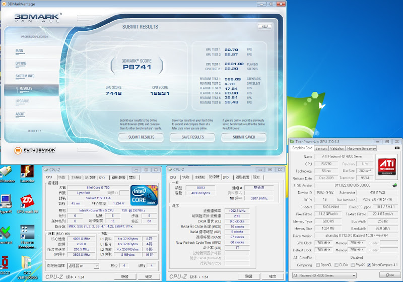Click the GPU-Z title bar icon
This screenshot has height=282, width=403.
click(292, 142)
